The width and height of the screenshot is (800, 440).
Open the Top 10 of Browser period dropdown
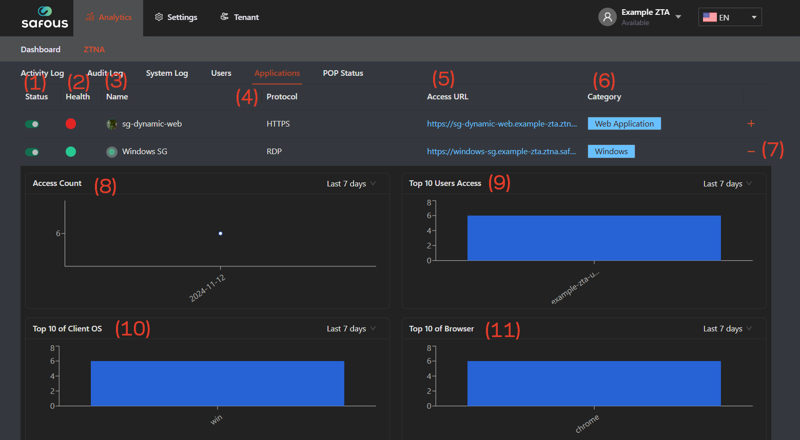pos(727,329)
